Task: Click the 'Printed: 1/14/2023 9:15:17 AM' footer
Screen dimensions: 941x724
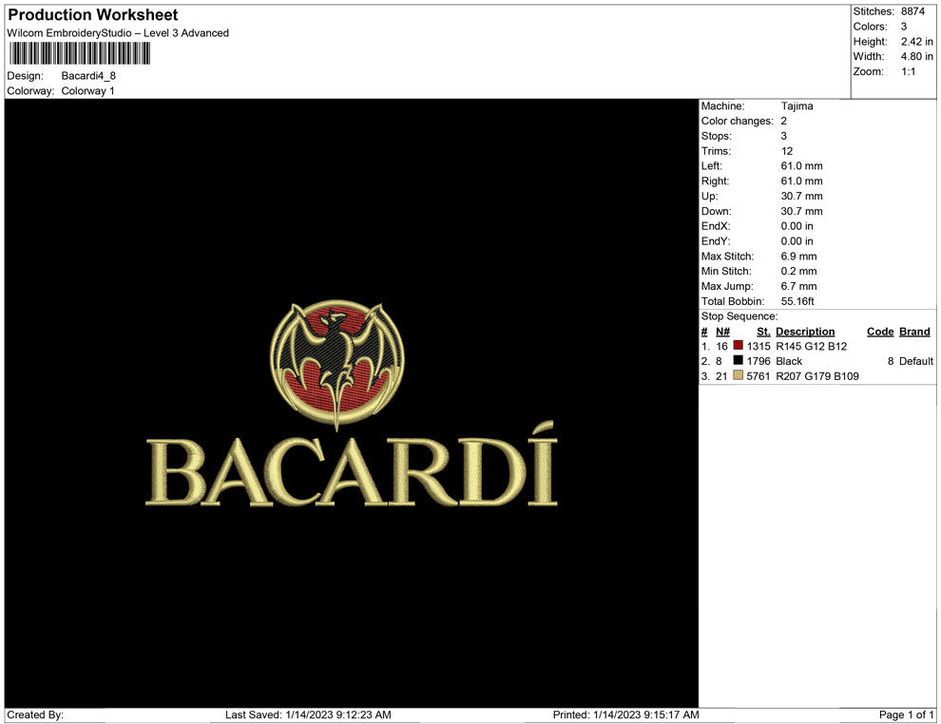Action: [x=626, y=714]
